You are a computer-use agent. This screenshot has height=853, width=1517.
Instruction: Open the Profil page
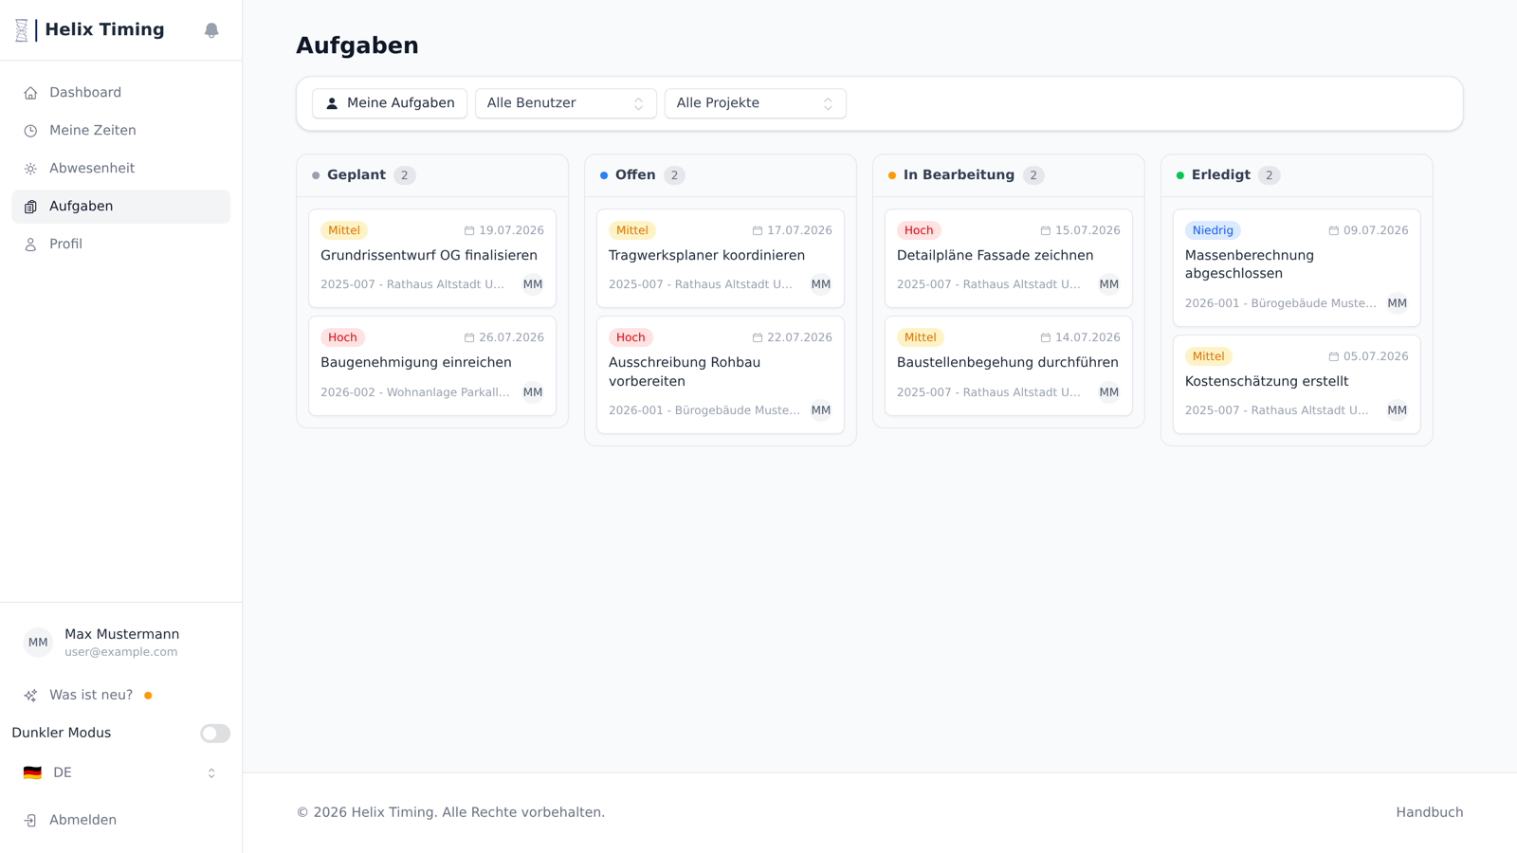[121, 245]
